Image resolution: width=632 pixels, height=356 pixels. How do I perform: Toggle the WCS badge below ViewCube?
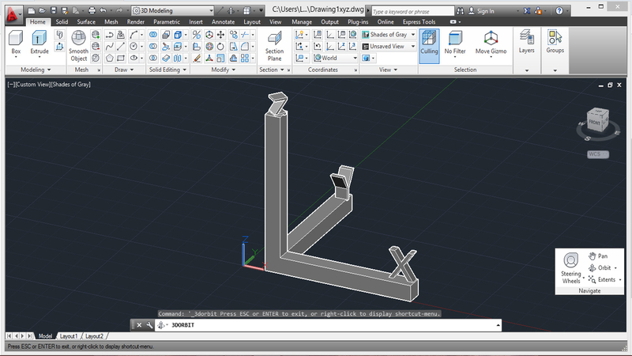point(598,154)
